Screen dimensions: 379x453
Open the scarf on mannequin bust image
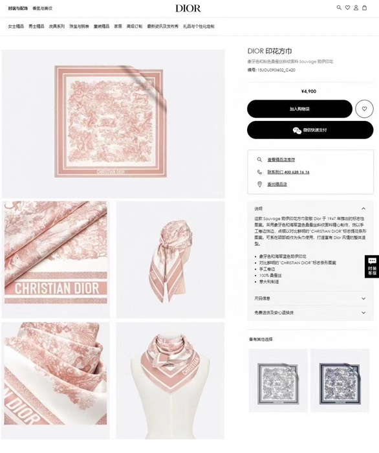pyautogui.click(x=170, y=381)
